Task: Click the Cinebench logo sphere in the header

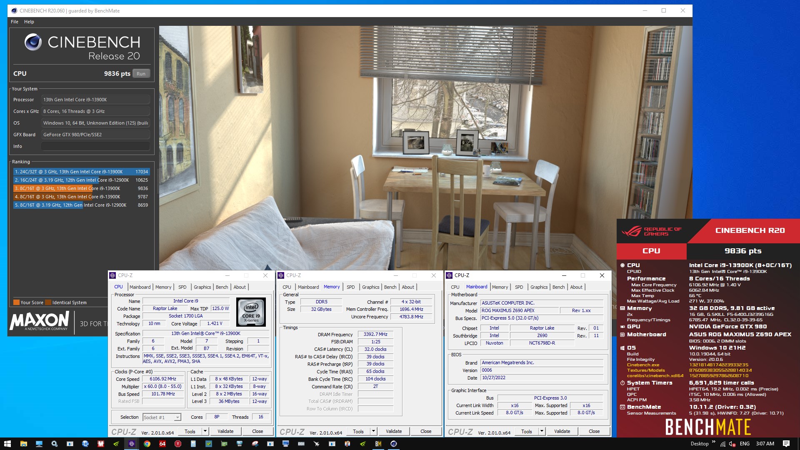Action: coord(33,42)
